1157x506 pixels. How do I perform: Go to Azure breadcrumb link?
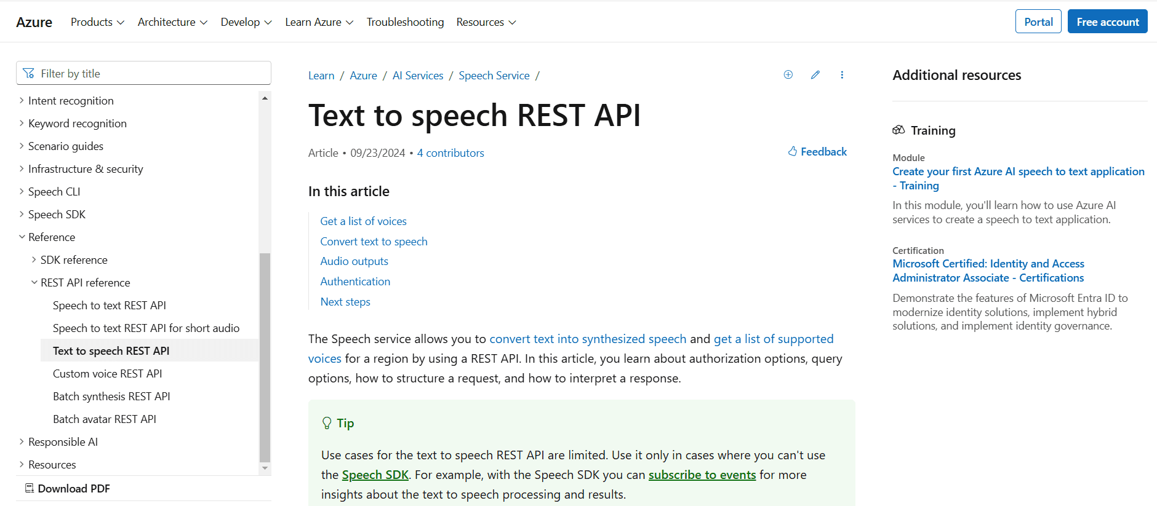click(x=363, y=76)
